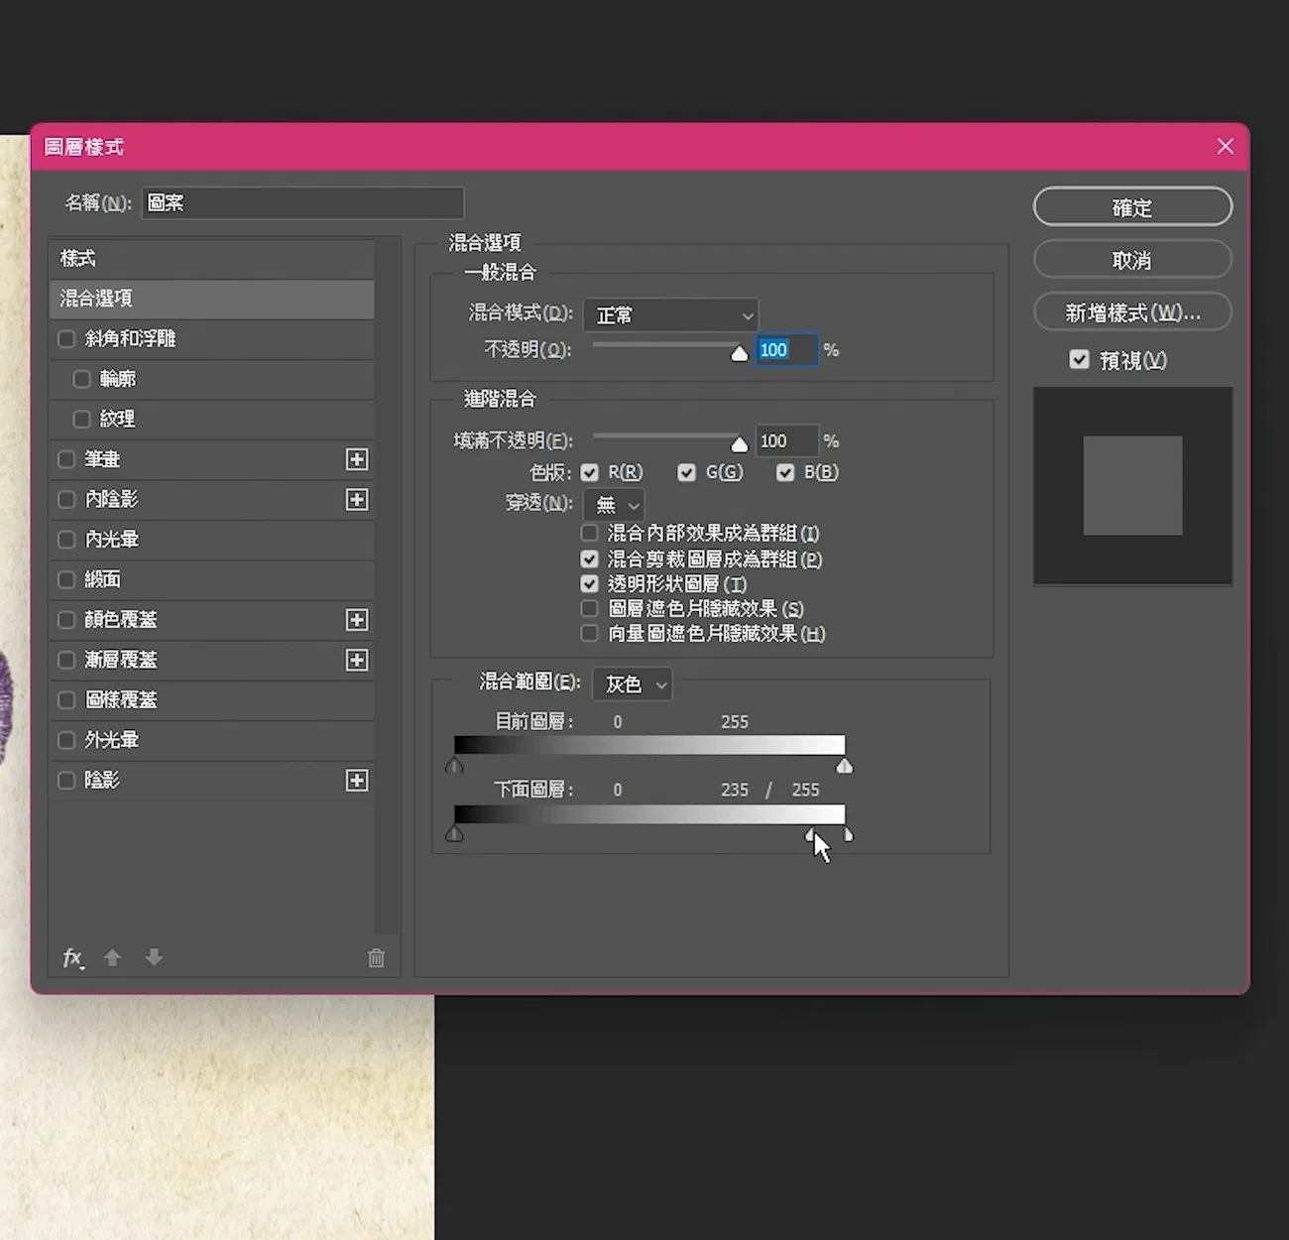This screenshot has height=1240, width=1289.
Task: Open the fx effects menu icon
Action: point(73,957)
